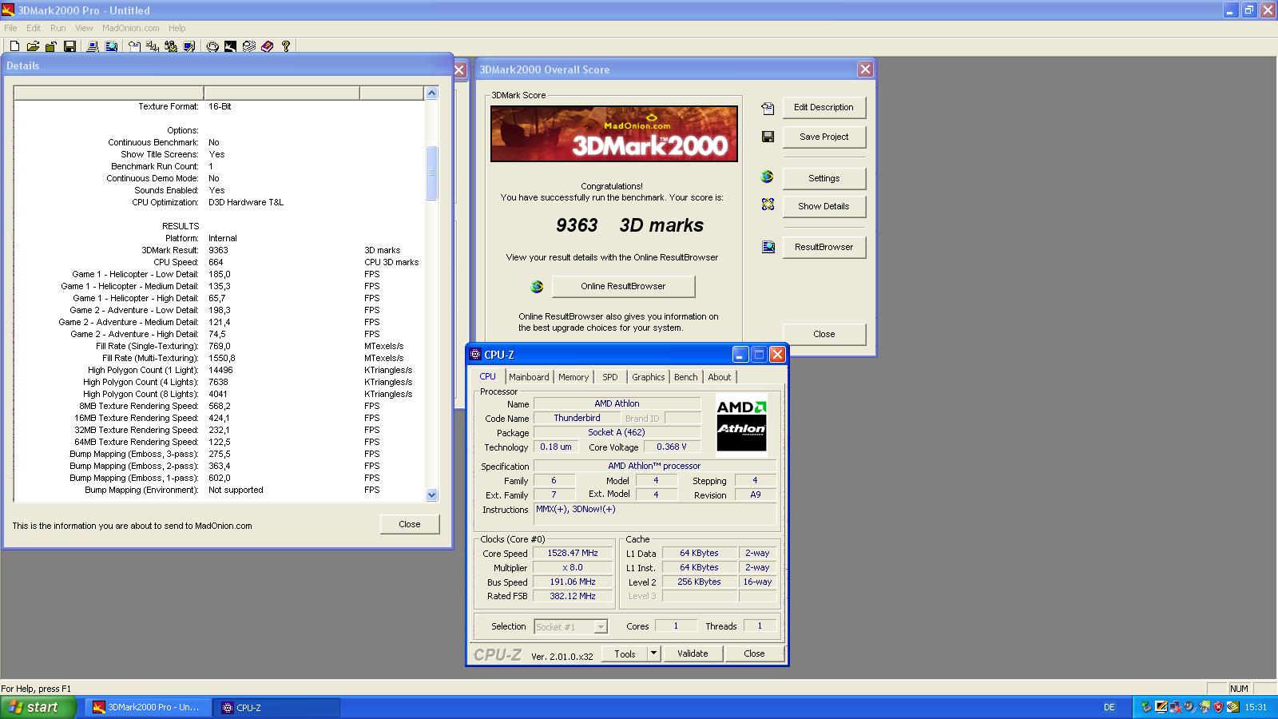Screen dimensions: 1278x719
Task: Click the DE language indicator in taskbar
Action: pyautogui.click(x=1109, y=707)
